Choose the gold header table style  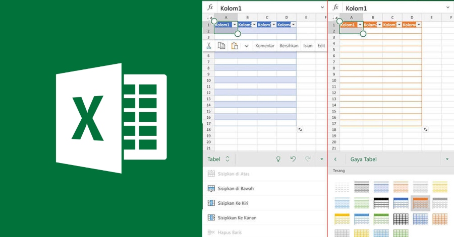coord(342,219)
